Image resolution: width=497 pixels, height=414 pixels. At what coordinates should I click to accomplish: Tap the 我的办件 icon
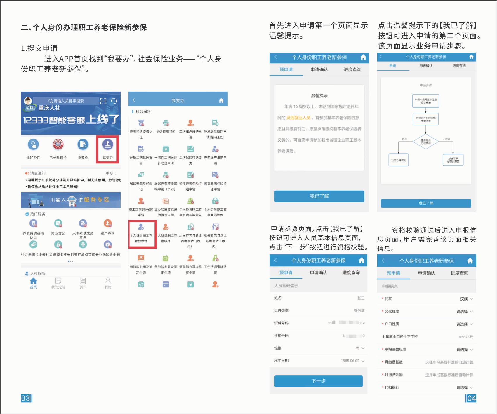coord(33,145)
